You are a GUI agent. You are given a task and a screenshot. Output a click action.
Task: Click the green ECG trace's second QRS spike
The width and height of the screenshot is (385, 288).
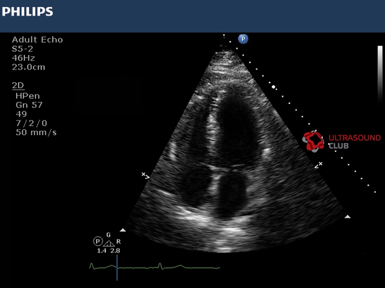coord(160,265)
